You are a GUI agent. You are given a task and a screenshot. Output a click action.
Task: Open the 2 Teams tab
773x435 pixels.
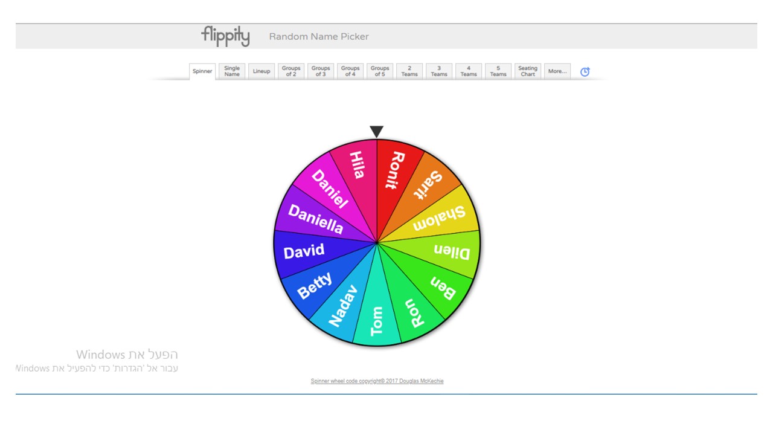pyautogui.click(x=409, y=71)
